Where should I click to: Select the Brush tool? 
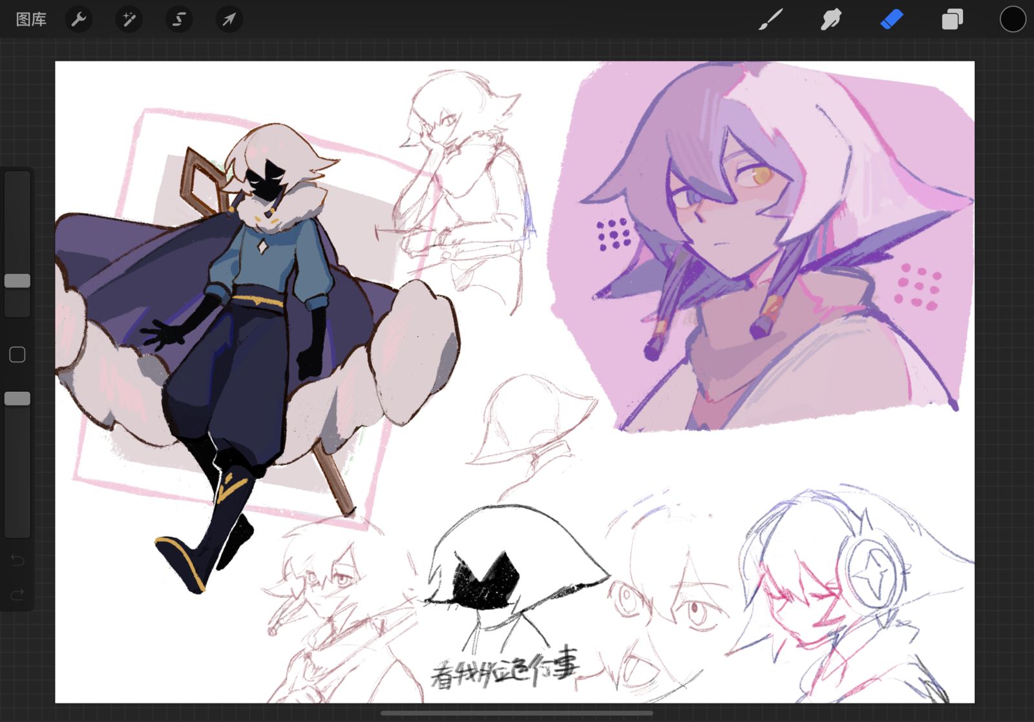click(770, 19)
